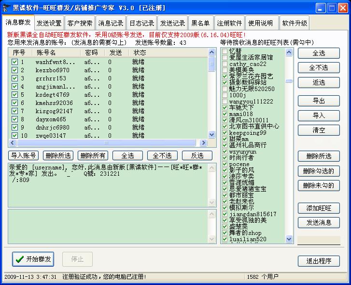Toggle checkbox for account ksdegt4769
This screenshot has width=351, height=285.
point(14,95)
